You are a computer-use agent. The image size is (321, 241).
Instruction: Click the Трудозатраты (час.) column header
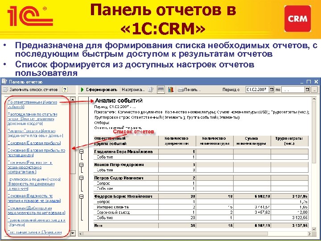coord(289,141)
